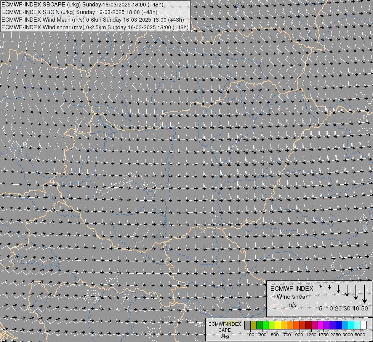This screenshot has height=342, width=373.
Task: Click the 5000 tick label on CAPE scale
Action: 360,335
